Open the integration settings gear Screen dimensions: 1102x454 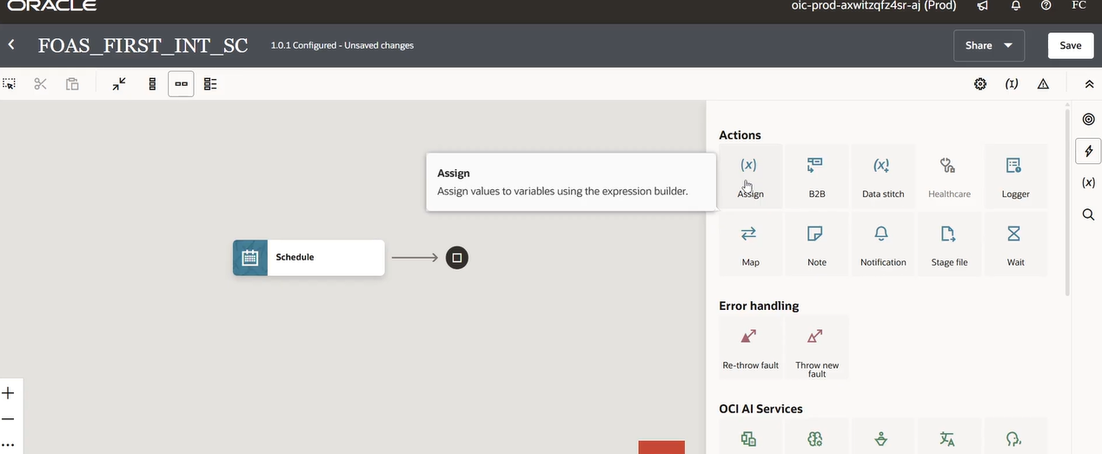[x=980, y=84]
